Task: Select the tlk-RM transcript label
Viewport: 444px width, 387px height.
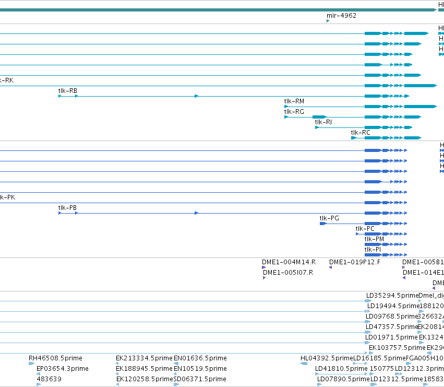Action: point(294,101)
